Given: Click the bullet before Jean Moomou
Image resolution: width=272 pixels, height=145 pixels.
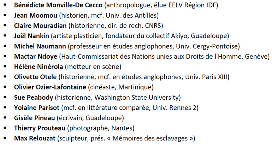Looking at the screenshot, I should (x=5, y=16).
